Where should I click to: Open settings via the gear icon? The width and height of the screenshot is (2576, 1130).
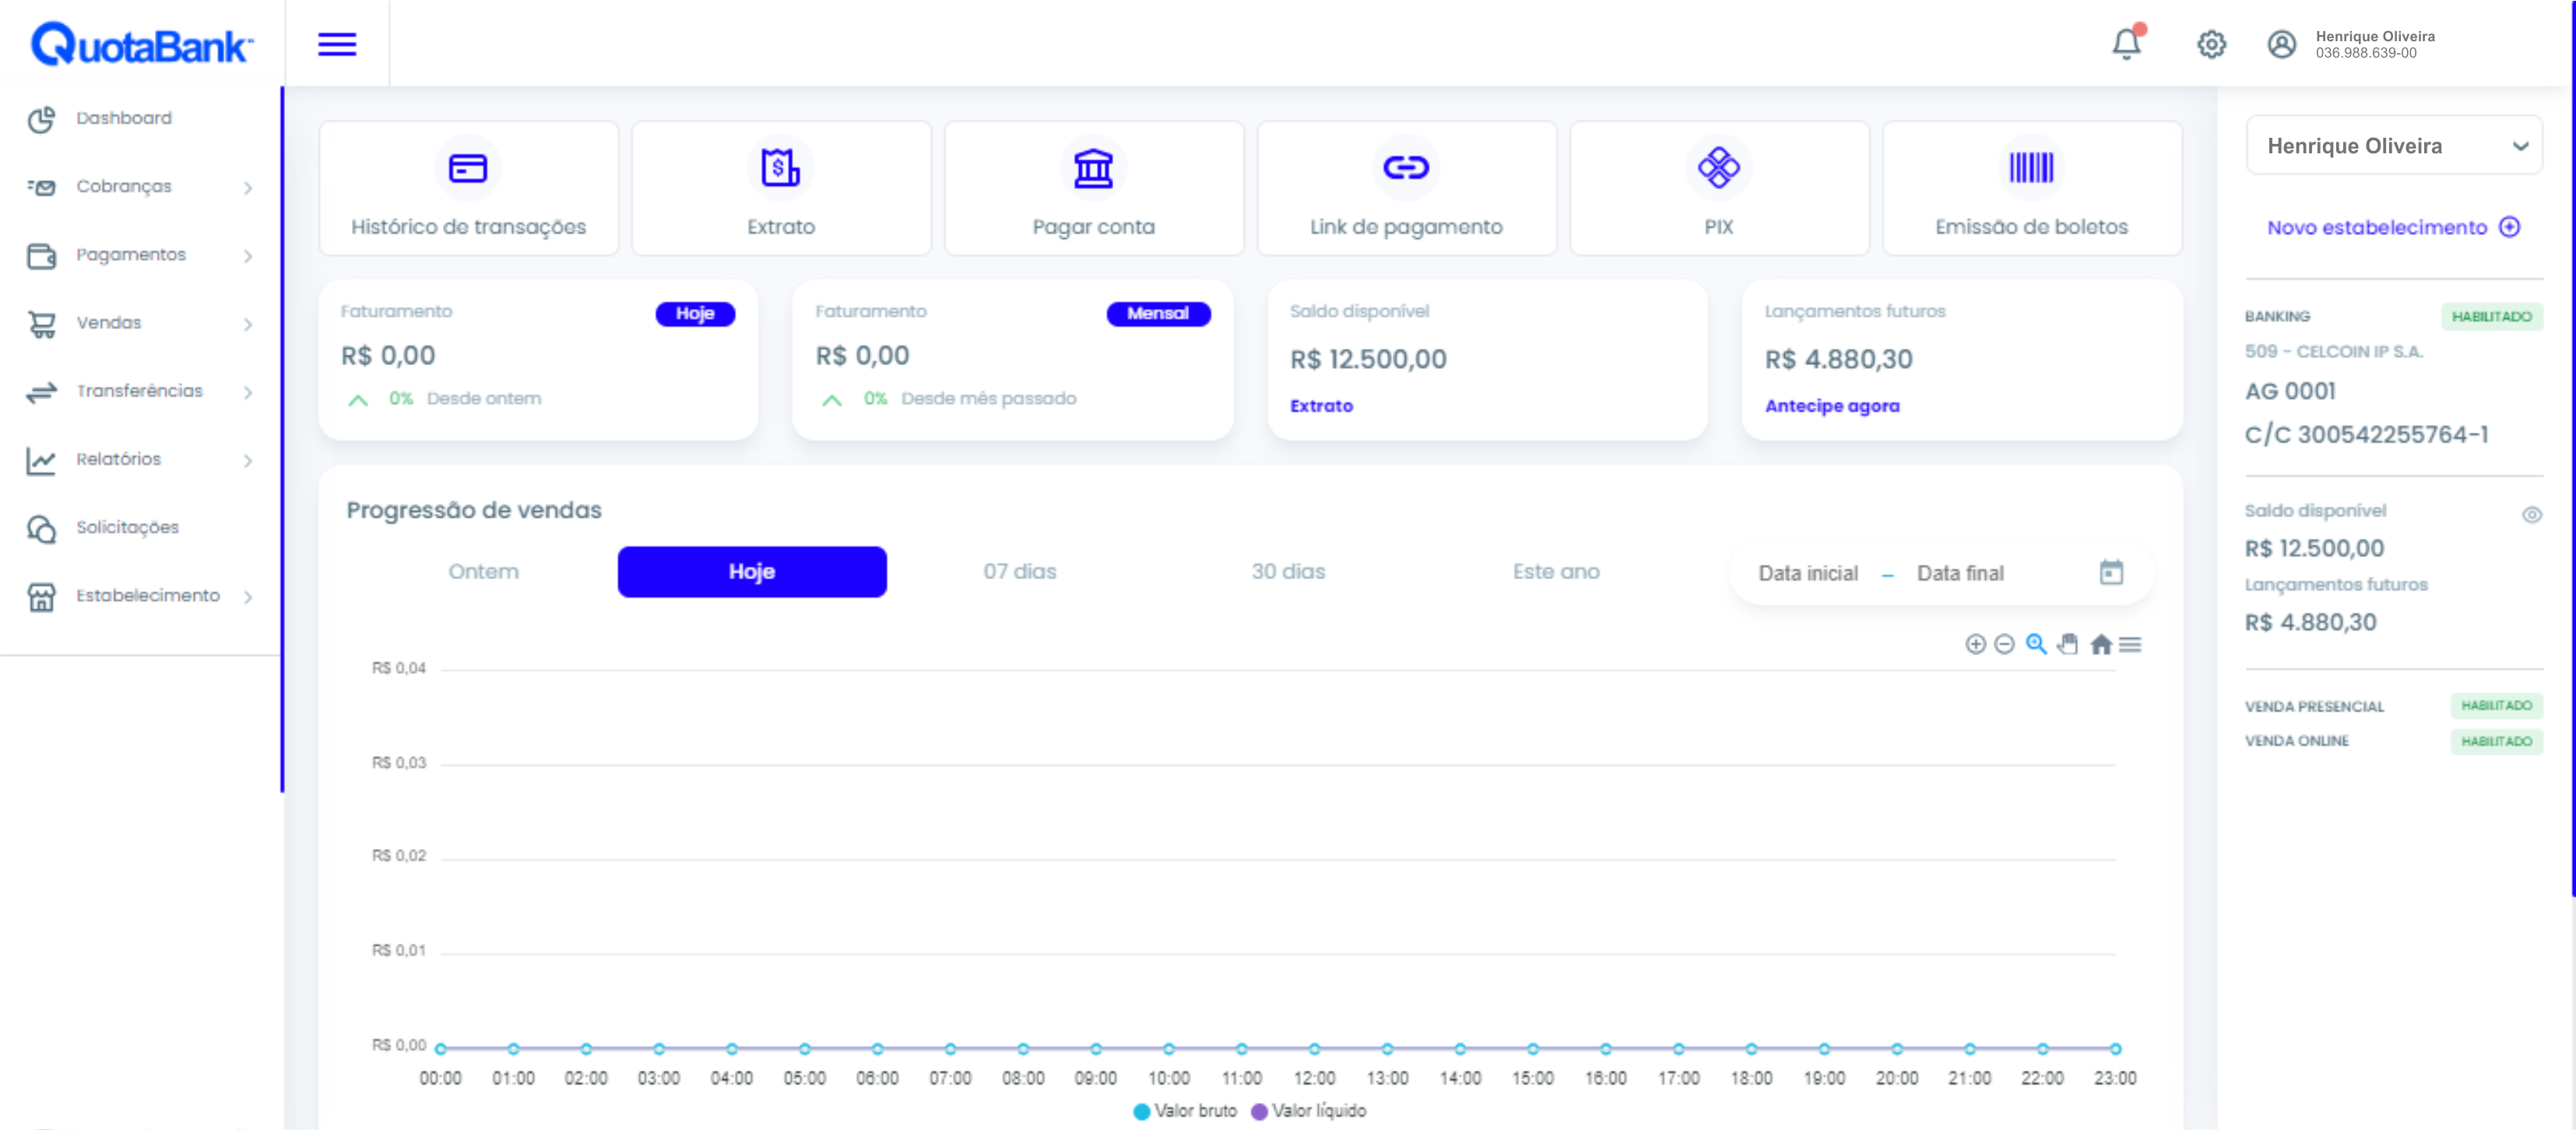pos(2211,44)
